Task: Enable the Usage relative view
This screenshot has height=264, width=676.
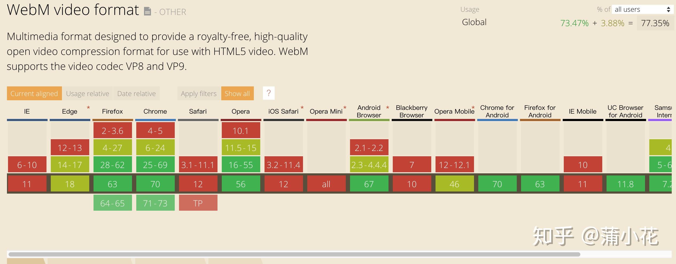Action: [x=88, y=93]
